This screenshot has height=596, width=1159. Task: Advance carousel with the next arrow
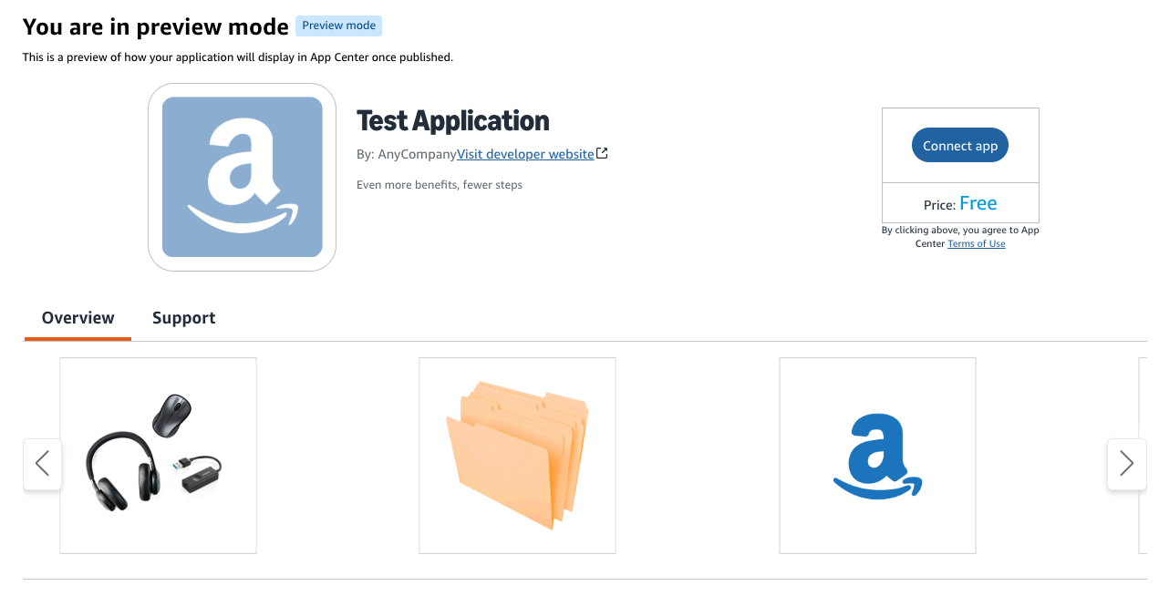[x=1126, y=464]
